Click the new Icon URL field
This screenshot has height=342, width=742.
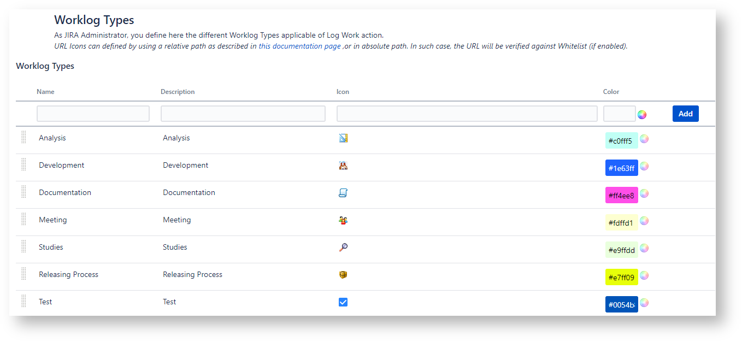tap(467, 114)
